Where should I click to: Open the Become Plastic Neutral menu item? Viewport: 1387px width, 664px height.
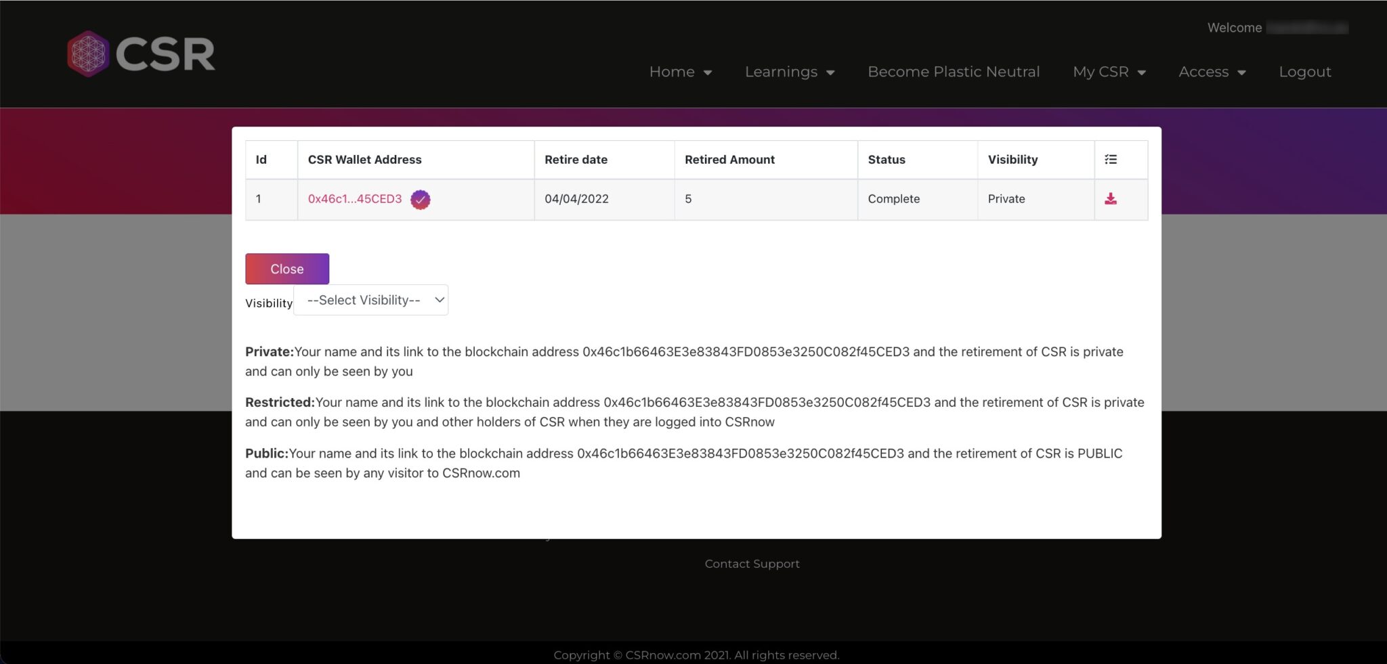click(x=954, y=72)
